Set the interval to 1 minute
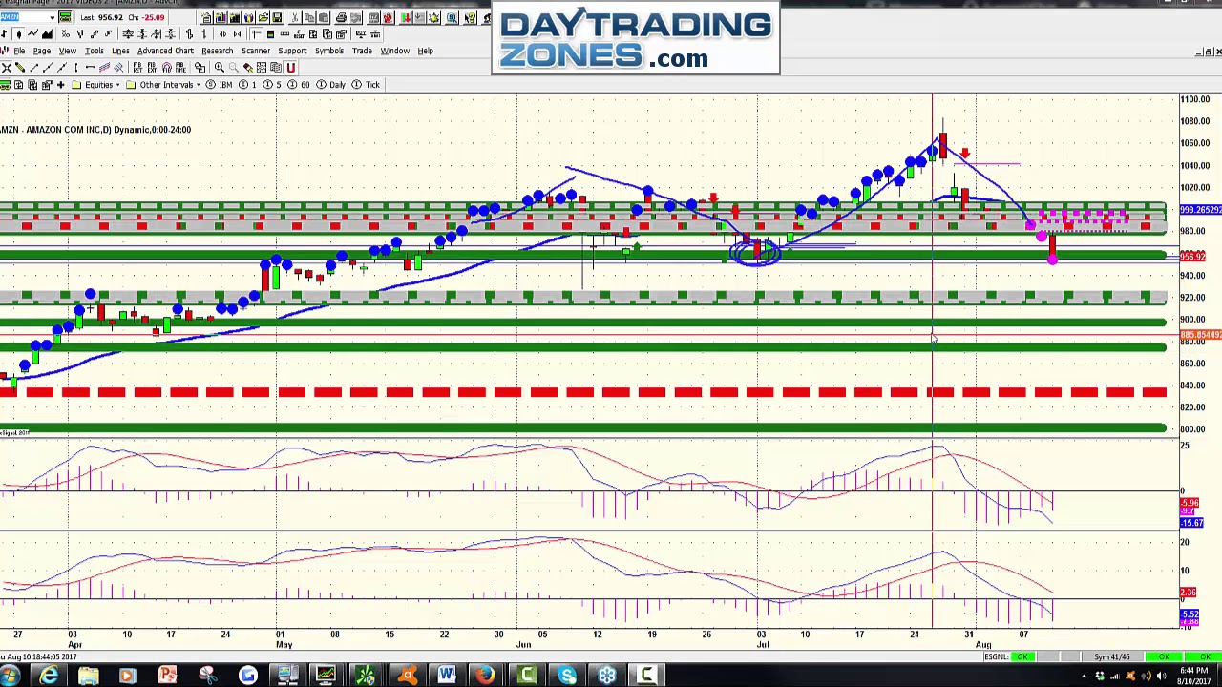The image size is (1222, 687). [248, 85]
